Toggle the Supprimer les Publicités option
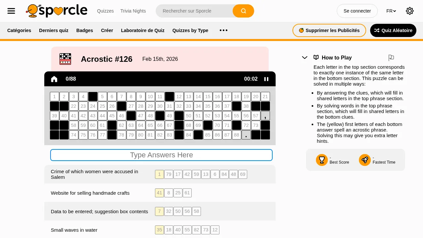 [x=329, y=30]
